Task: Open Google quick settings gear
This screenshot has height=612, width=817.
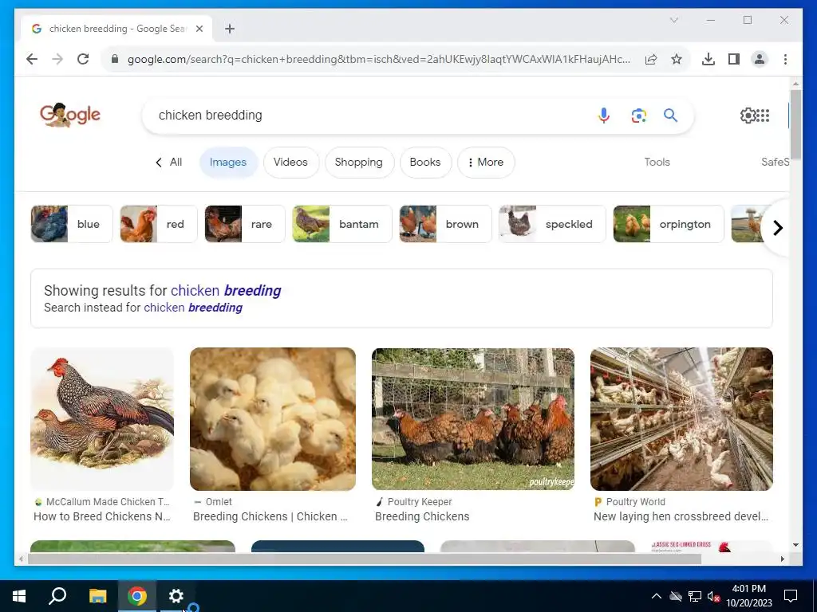Action: [x=748, y=115]
